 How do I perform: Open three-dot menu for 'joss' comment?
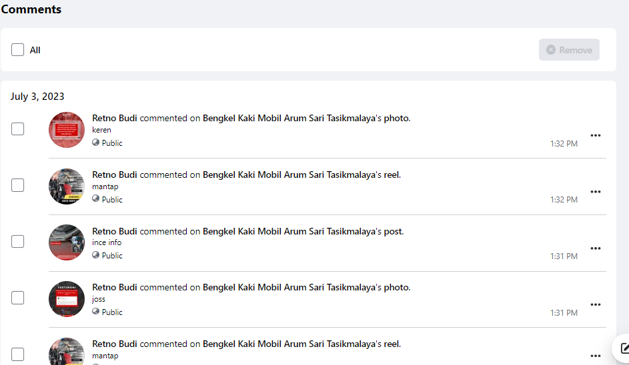click(596, 305)
